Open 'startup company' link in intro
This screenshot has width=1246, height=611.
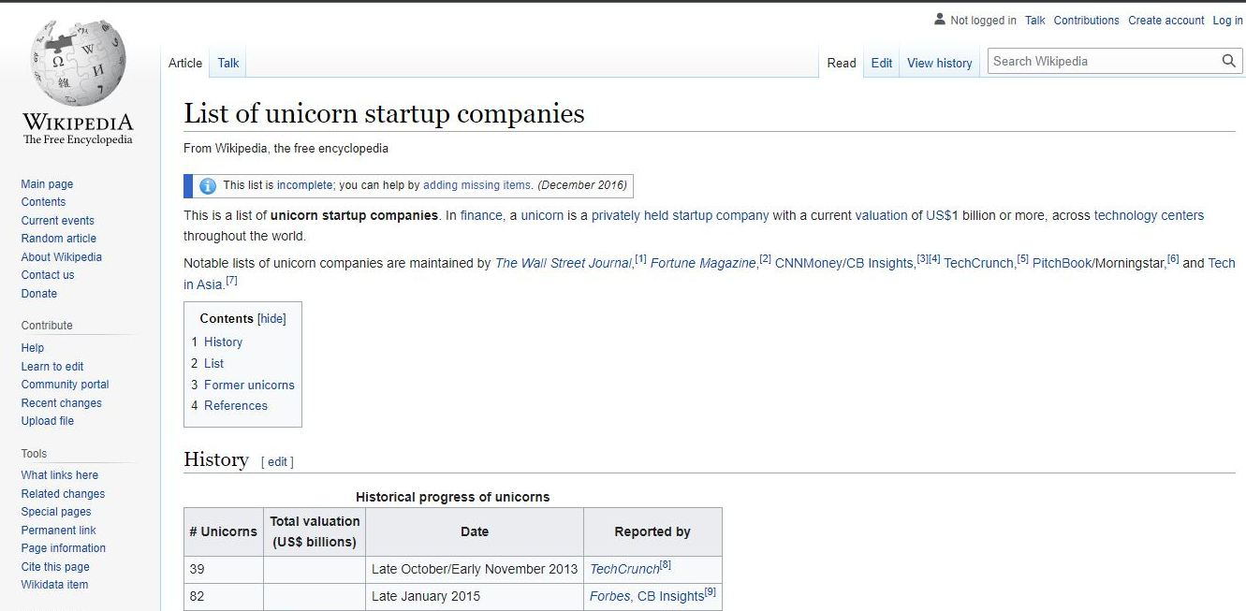tap(721, 215)
